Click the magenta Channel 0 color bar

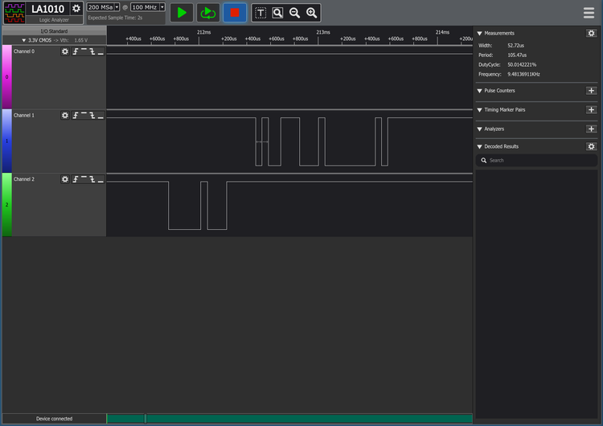[x=7, y=77]
